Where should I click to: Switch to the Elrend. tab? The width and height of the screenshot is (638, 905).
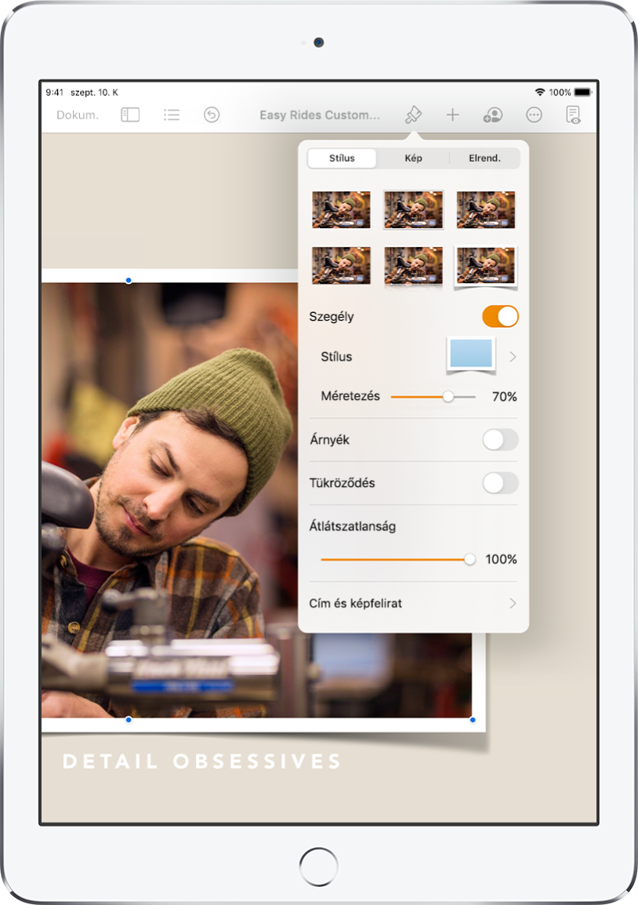coord(484,158)
